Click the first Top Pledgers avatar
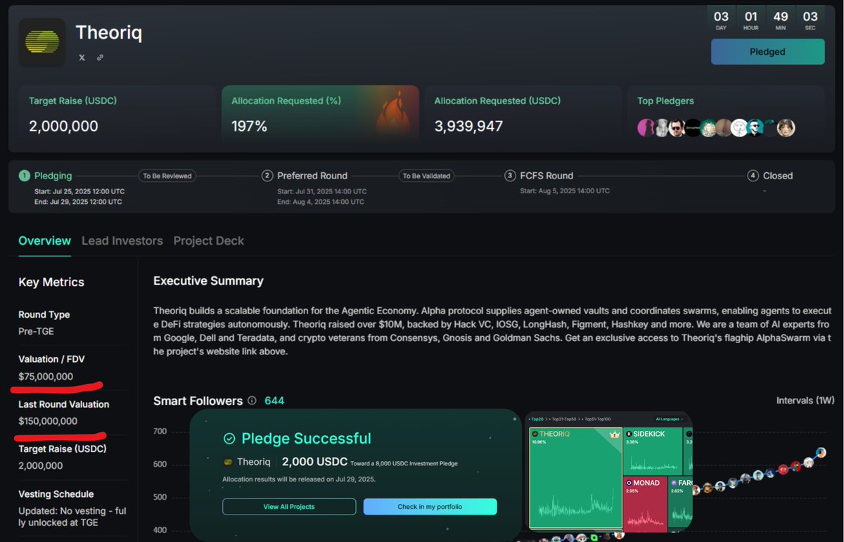 [646, 127]
